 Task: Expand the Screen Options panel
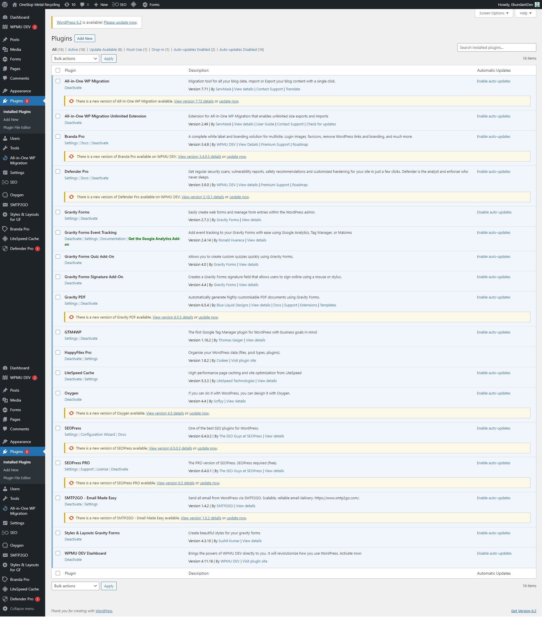(494, 13)
